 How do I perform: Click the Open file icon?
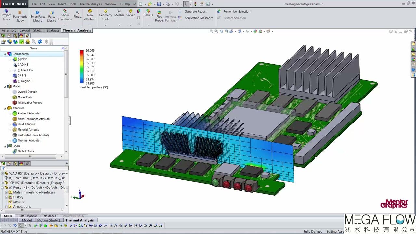pyautogui.click(x=149, y=4)
